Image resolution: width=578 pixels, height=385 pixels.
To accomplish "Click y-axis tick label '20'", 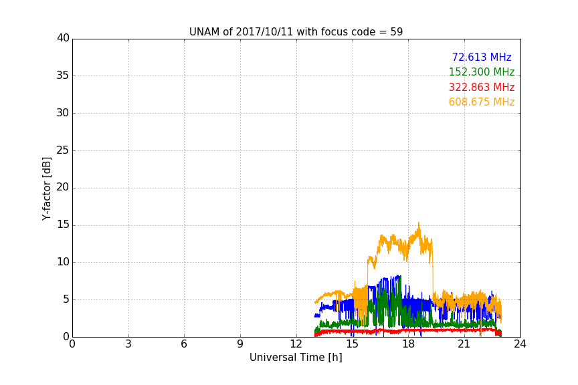I will tap(63, 188).
